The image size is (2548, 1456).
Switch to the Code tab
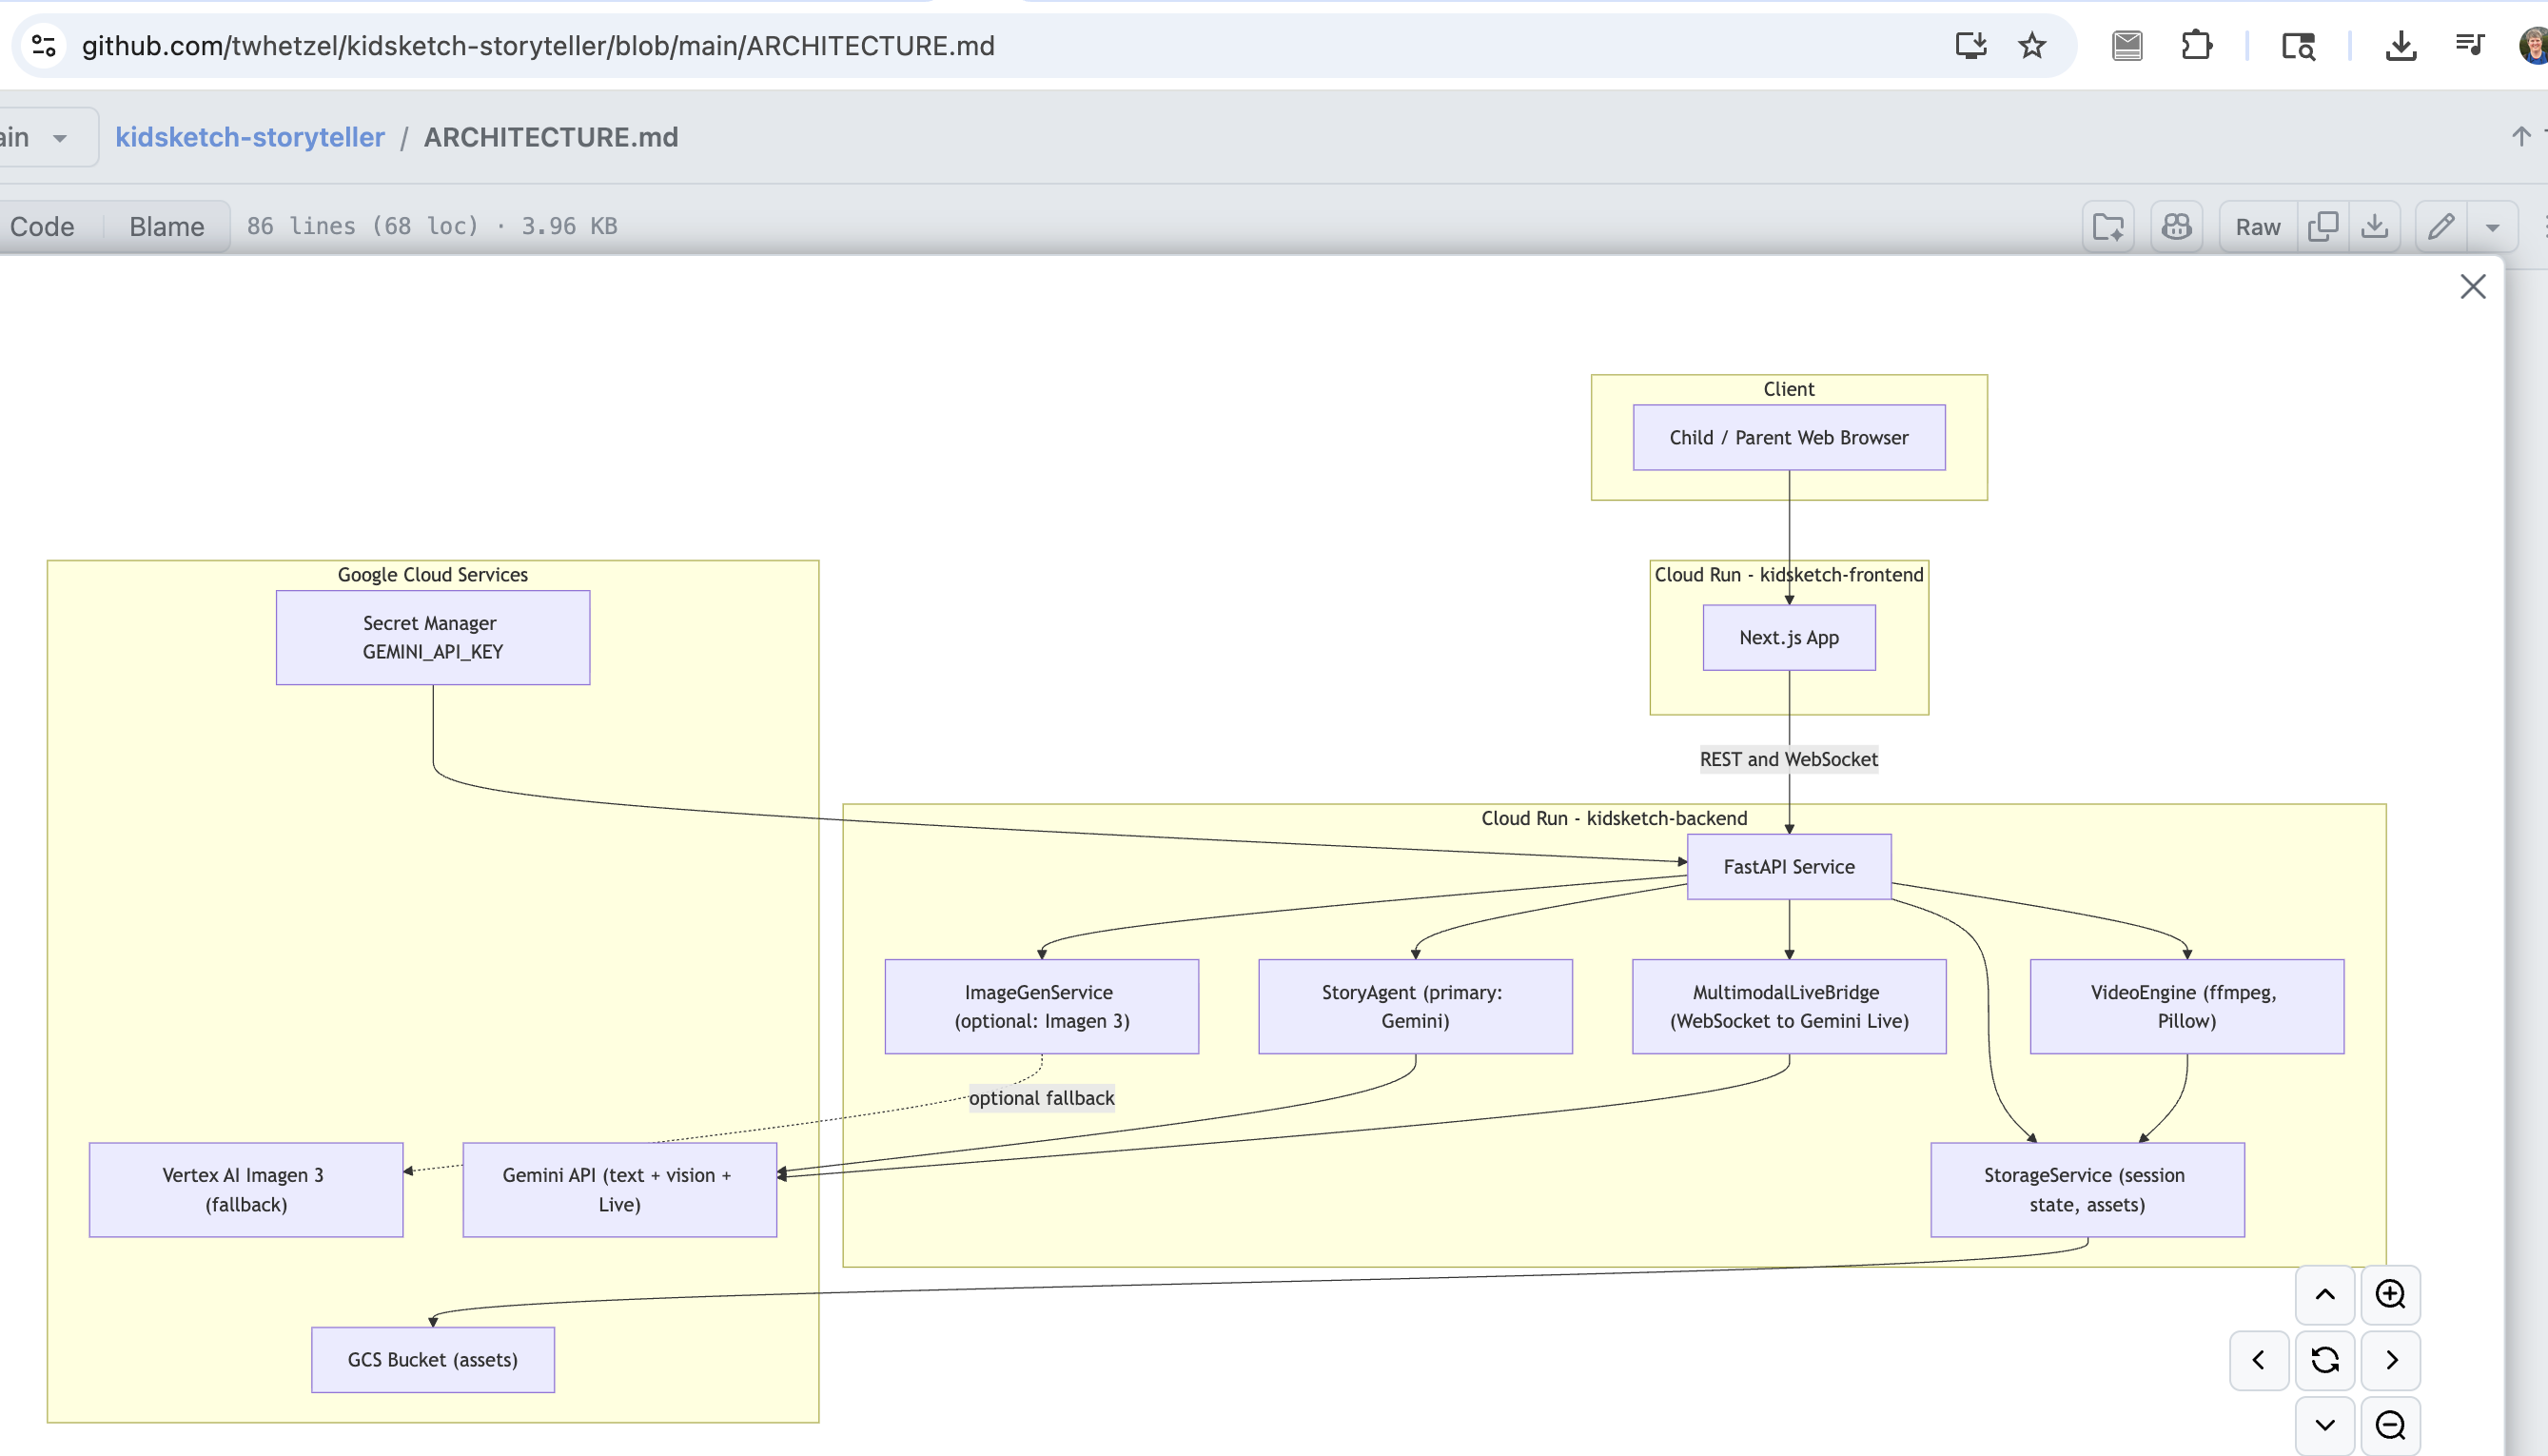42,226
